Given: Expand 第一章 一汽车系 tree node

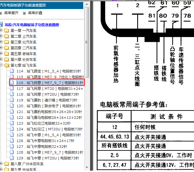Looking at the screenshot, I should pos(1,30).
